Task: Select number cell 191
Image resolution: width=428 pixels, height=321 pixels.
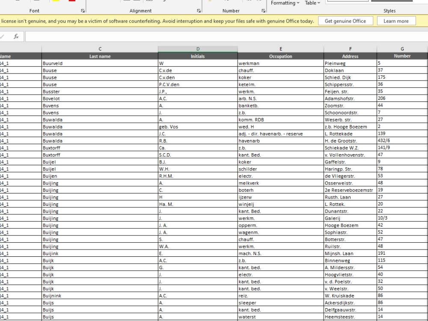Action: point(402,253)
